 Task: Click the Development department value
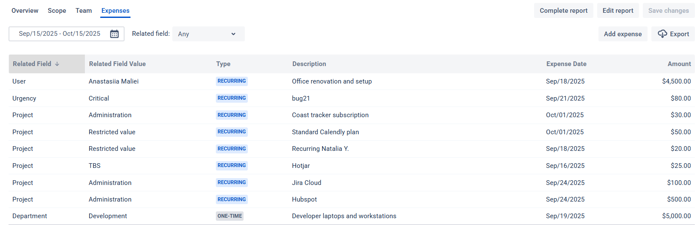pyautogui.click(x=108, y=216)
